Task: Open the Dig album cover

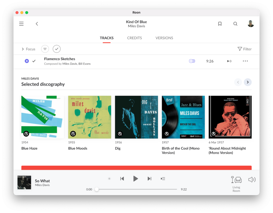Action: click(136, 117)
